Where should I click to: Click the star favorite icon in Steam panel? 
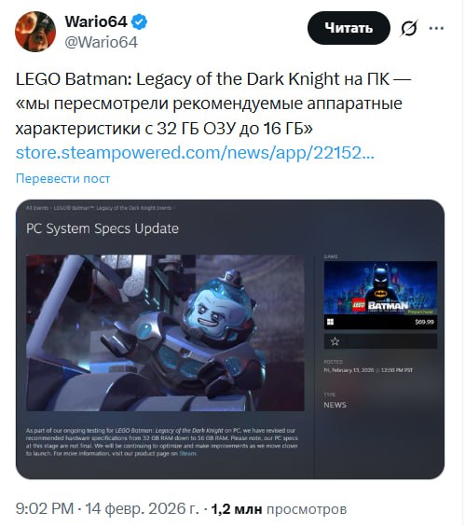(x=335, y=341)
